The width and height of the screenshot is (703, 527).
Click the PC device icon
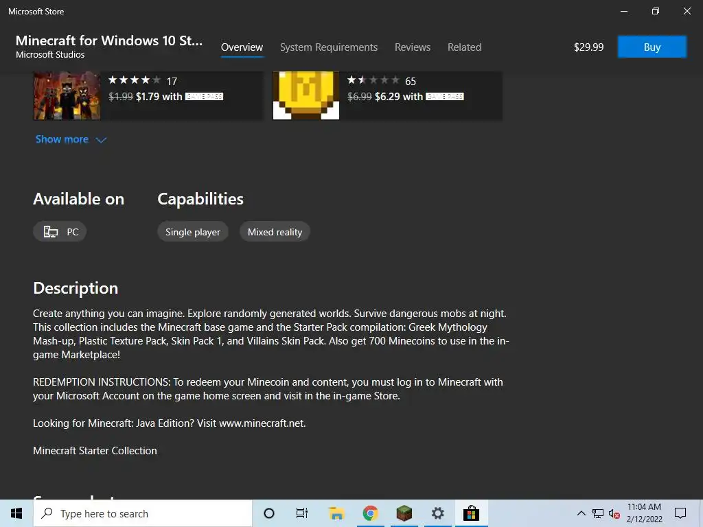[x=51, y=232]
